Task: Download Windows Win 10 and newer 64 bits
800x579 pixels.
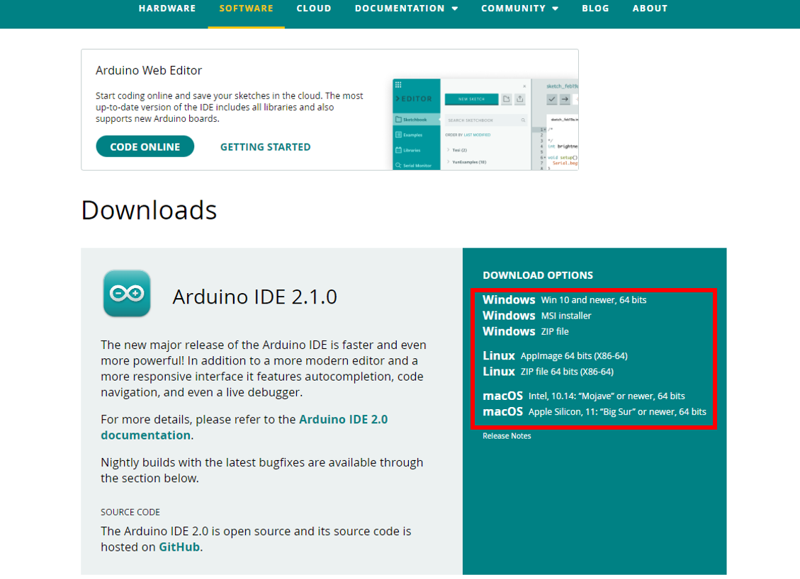Action: (x=564, y=299)
